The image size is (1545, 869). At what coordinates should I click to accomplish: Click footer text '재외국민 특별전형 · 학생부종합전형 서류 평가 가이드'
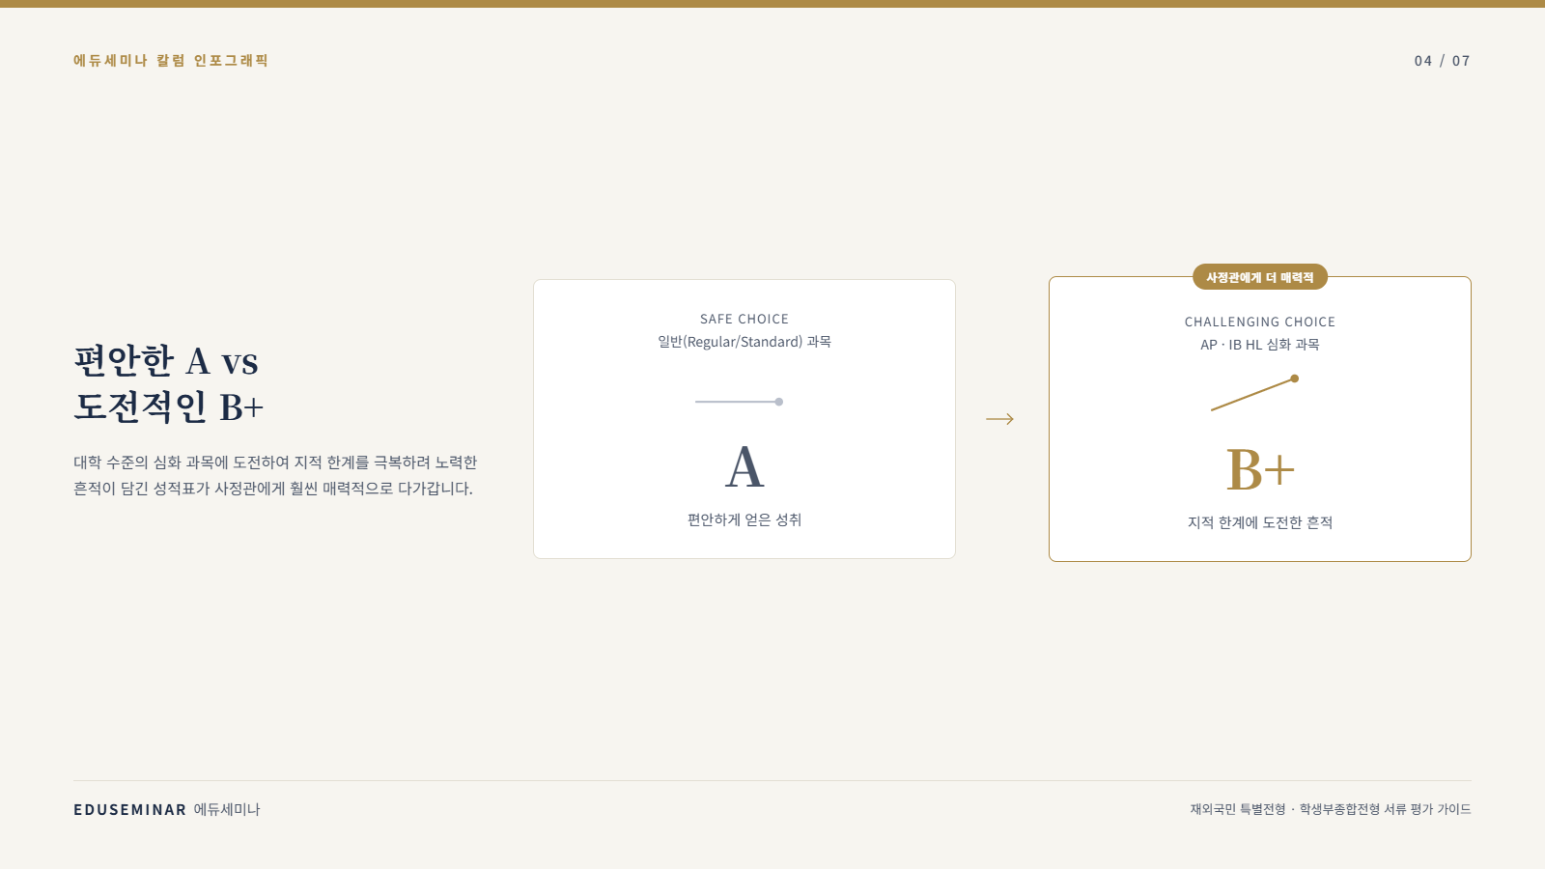tap(1331, 809)
